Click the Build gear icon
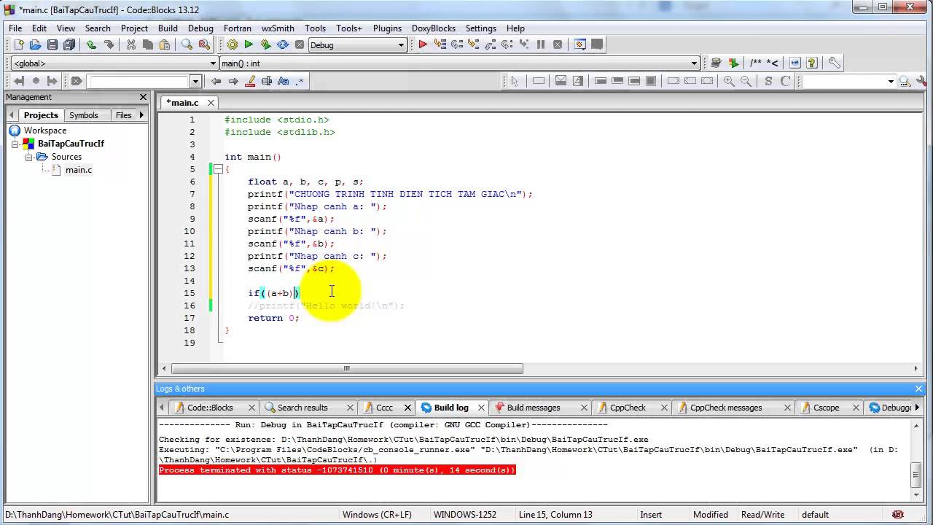 (233, 44)
